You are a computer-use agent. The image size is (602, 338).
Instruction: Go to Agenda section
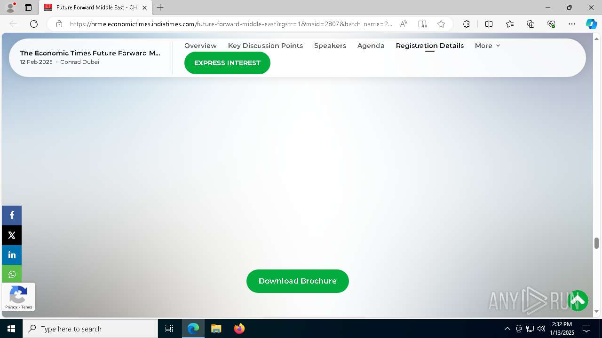click(371, 46)
